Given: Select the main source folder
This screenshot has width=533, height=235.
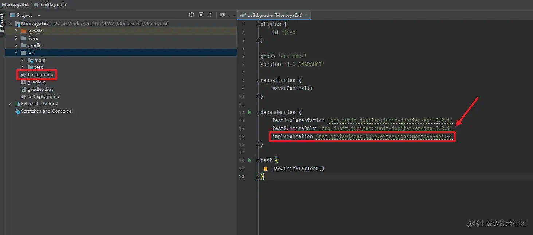Looking at the screenshot, I should (40, 60).
